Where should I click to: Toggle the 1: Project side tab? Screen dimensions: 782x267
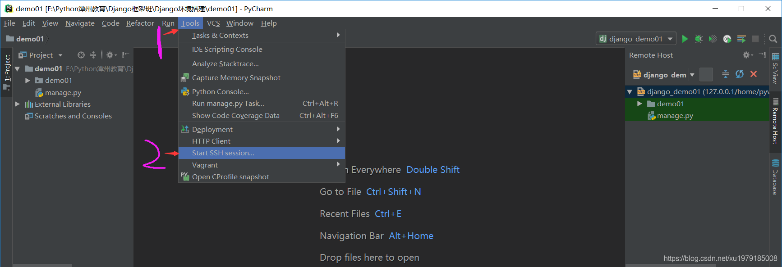(7, 72)
